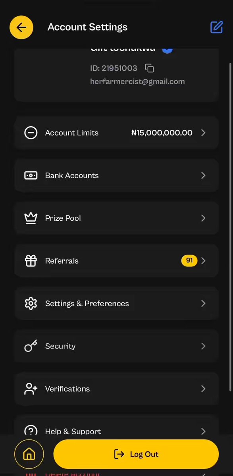The width and height of the screenshot is (233, 476).
Task: Open the edit profile pencil icon
Action: pyautogui.click(x=217, y=27)
